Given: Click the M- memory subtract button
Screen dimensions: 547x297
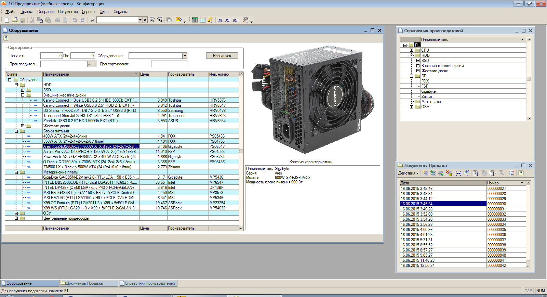Looking at the screenshot, I should pyautogui.click(x=236, y=20).
